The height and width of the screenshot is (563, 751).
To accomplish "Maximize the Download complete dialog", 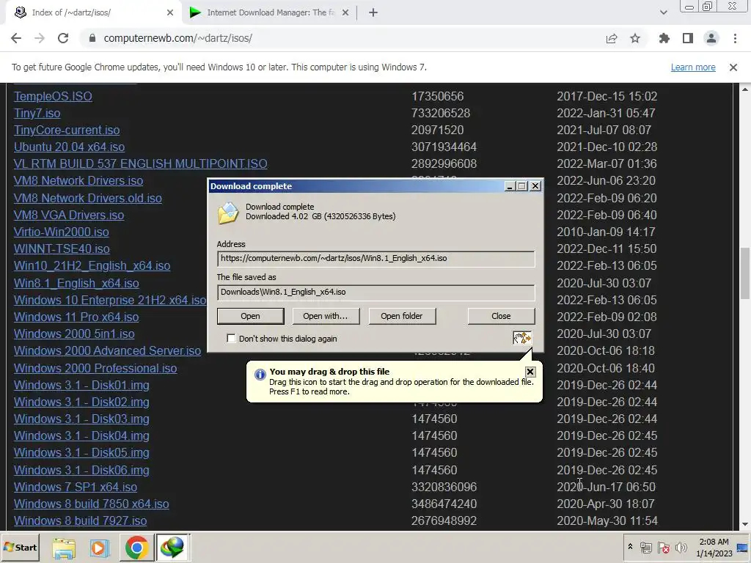I will click(x=522, y=186).
